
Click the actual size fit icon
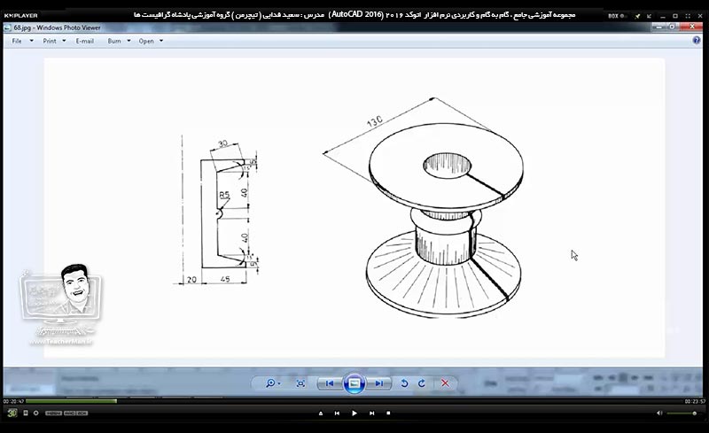tap(300, 383)
